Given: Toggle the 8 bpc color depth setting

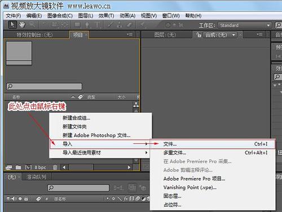Looking at the screenshot, I should [40, 167].
